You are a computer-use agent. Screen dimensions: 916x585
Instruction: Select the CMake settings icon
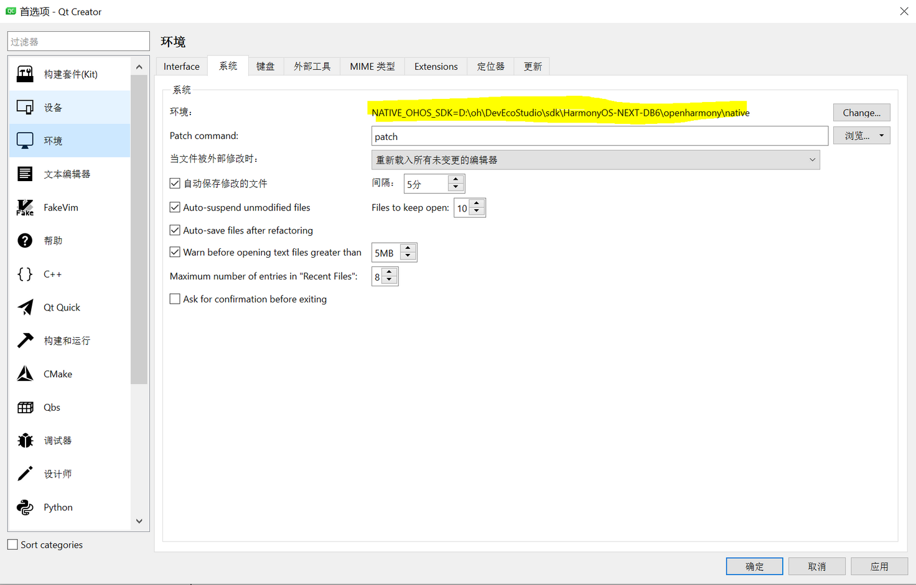(x=25, y=373)
